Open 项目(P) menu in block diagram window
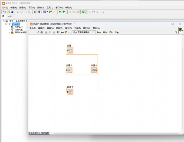The height and width of the screenshot is (142, 184). [x=59, y=28]
